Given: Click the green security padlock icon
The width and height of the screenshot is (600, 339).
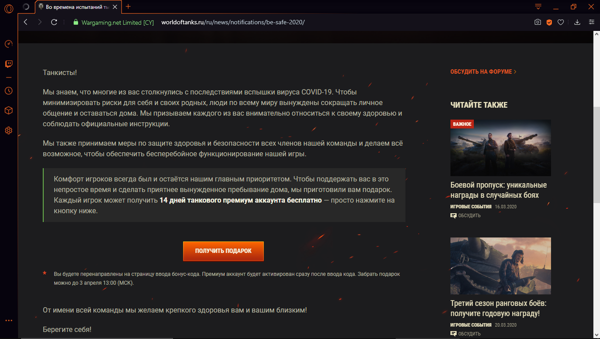Looking at the screenshot, I should pos(75,22).
